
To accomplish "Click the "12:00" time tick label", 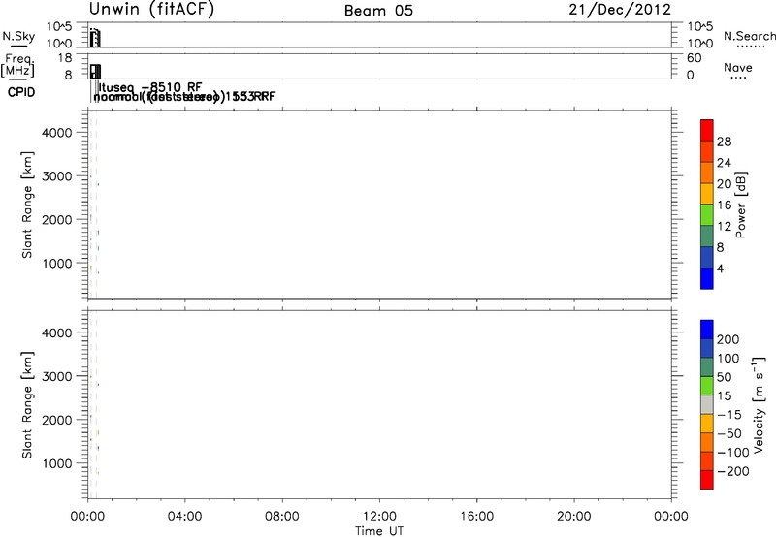I will (379, 517).
